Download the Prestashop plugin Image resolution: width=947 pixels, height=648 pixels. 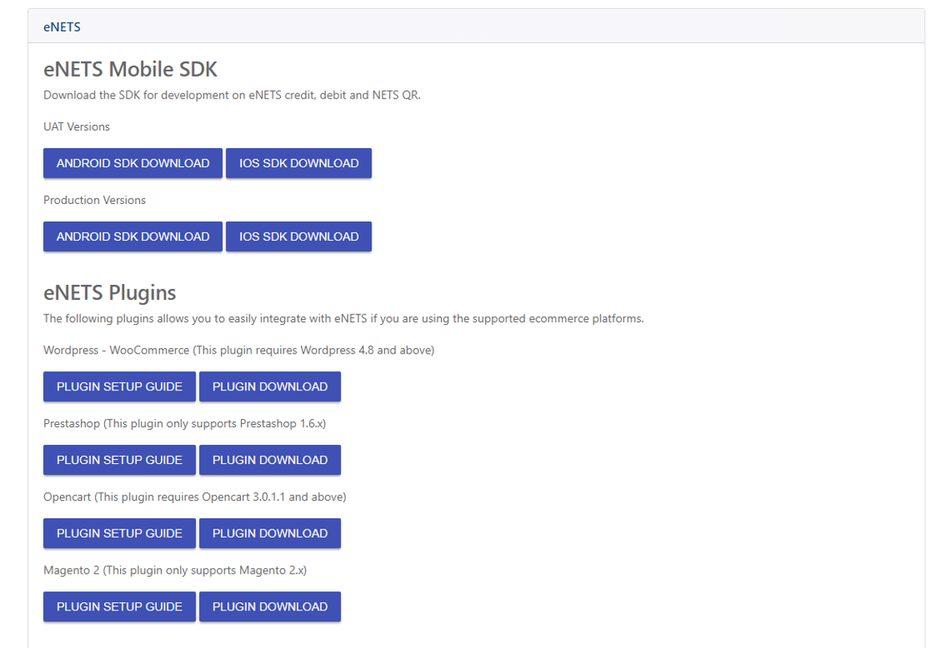(x=270, y=460)
